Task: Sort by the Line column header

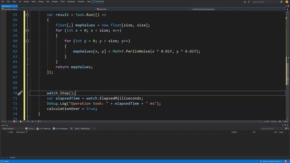Action: tap(275, 132)
